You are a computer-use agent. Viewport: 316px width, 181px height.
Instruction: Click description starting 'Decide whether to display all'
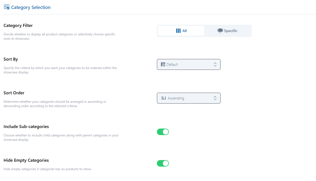60,36
